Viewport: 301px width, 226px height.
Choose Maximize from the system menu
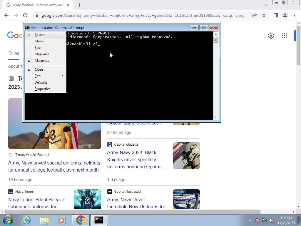tap(46, 61)
